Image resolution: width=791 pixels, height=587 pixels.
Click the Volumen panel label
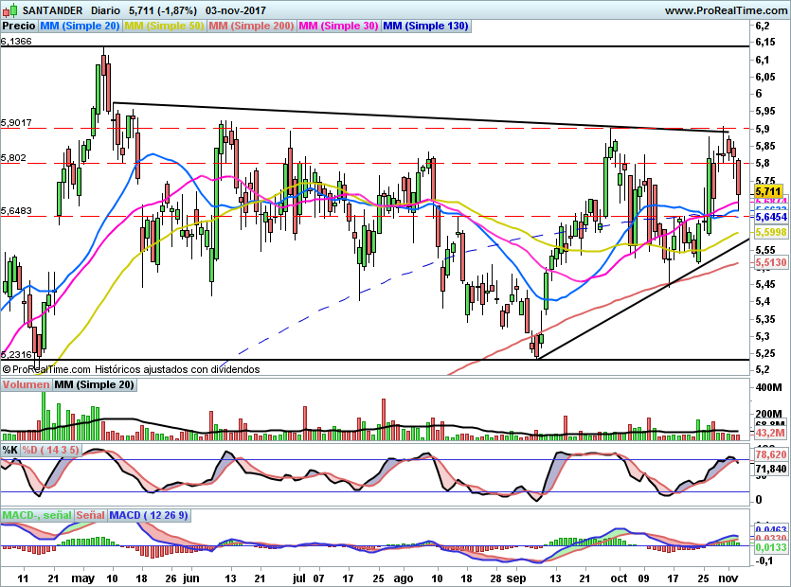click(x=26, y=384)
